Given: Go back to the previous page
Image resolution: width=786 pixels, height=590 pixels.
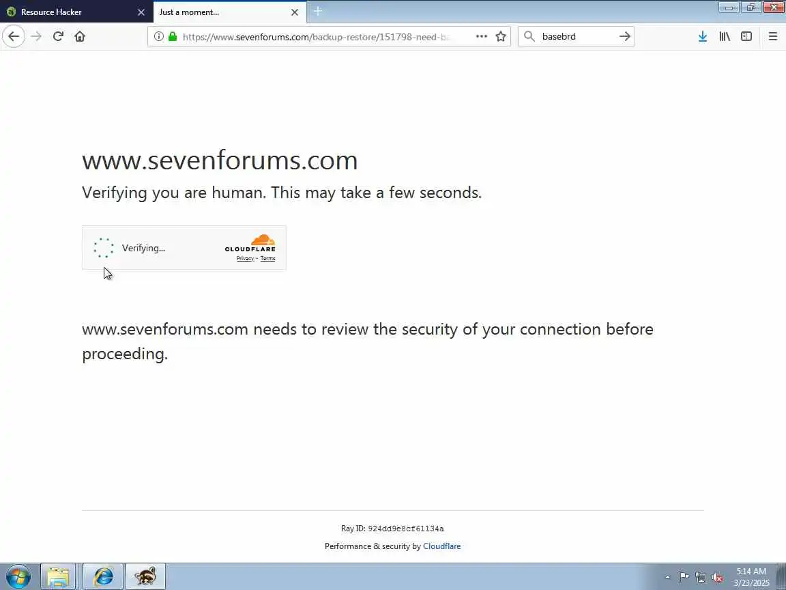Looking at the screenshot, I should [14, 36].
